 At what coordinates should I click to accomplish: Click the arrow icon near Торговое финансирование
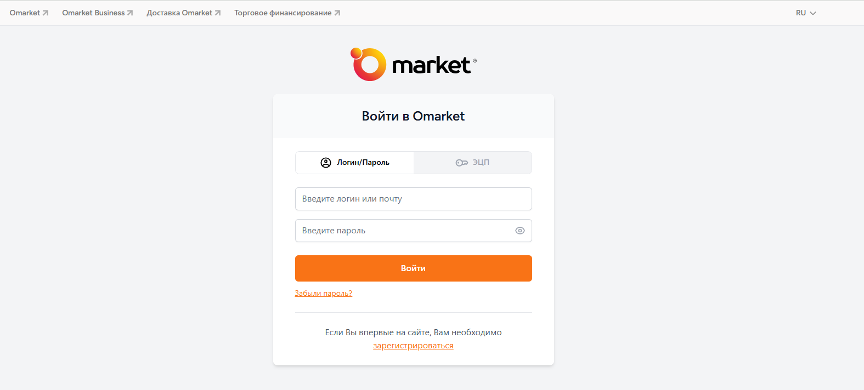(x=337, y=12)
